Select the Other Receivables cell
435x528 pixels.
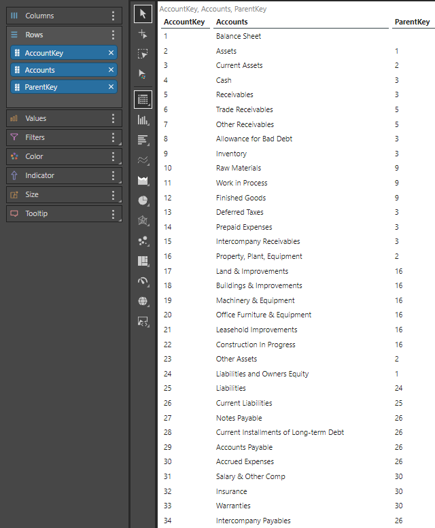tap(245, 124)
